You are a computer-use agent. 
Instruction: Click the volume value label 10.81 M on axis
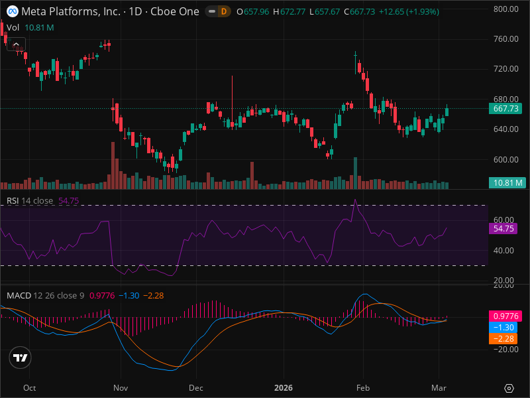[507, 183]
